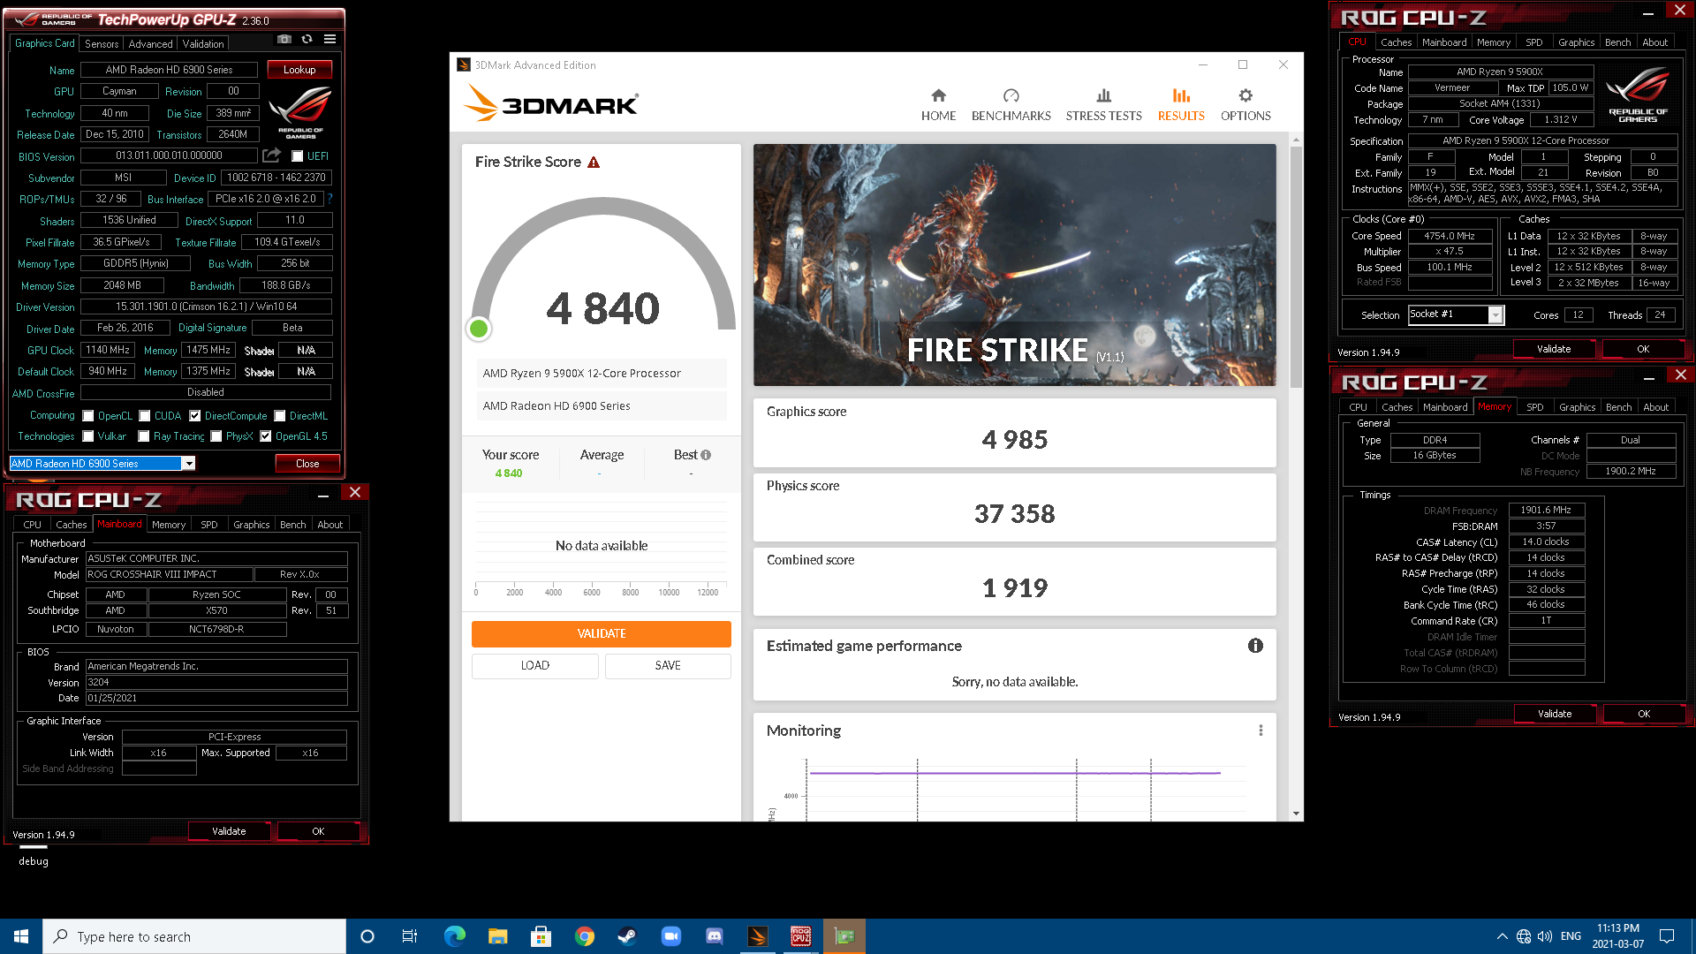Screen dimensions: 1696x954
Task: Launch Microsoft Edge from taskbar
Action: tap(454, 936)
